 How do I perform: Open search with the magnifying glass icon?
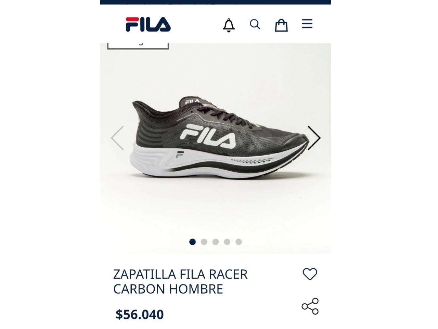[255, 24]
